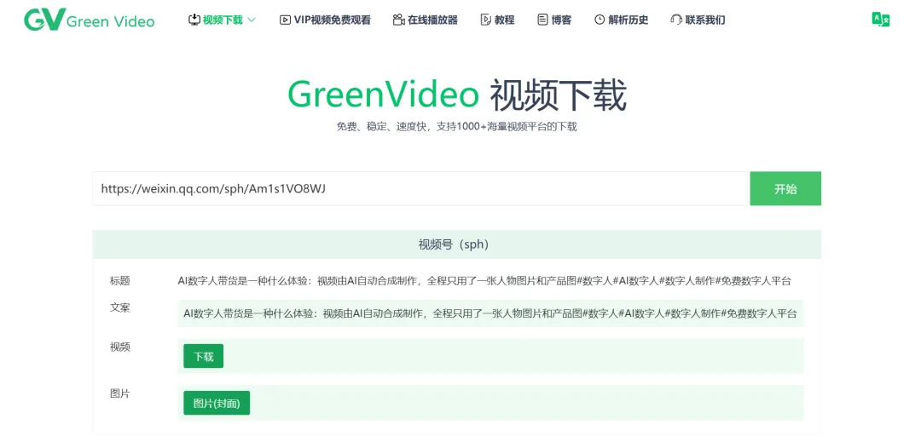
Task: Click the VIP video play icon
Action: (285, 20)
